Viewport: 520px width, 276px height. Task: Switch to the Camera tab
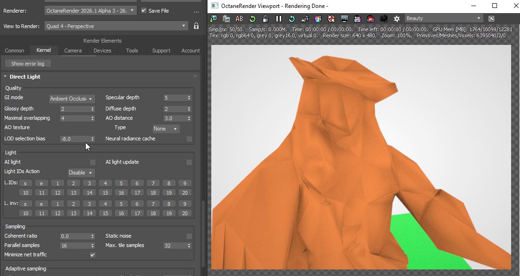(73, 51)
